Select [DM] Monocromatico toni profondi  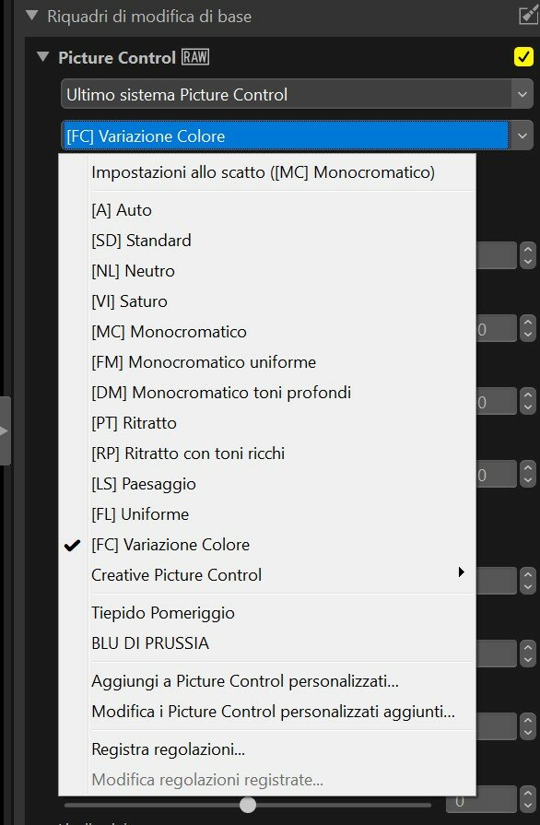coord(221,393)
